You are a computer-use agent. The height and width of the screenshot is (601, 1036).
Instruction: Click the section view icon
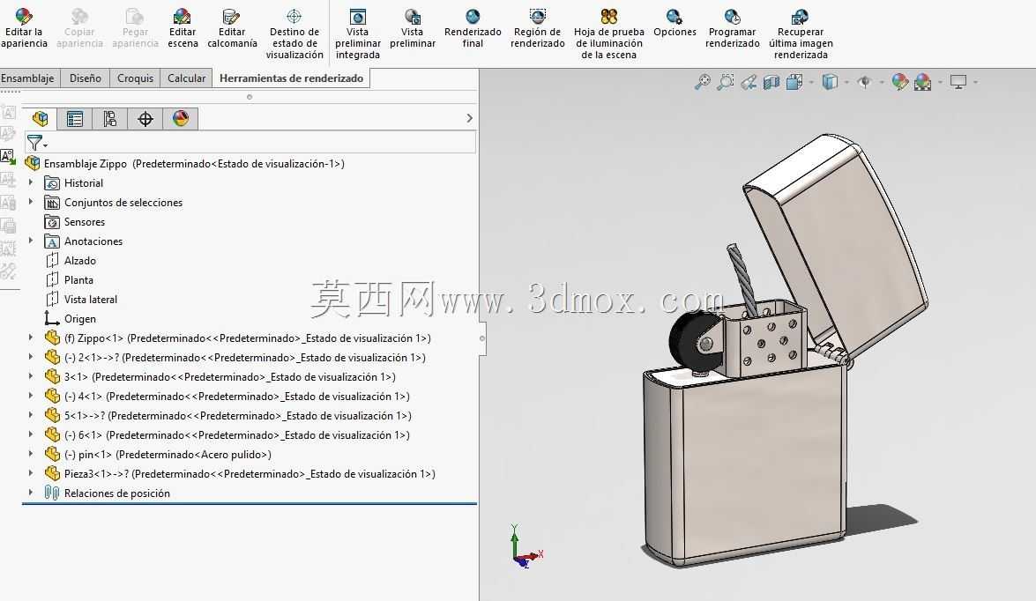(771, 82)
